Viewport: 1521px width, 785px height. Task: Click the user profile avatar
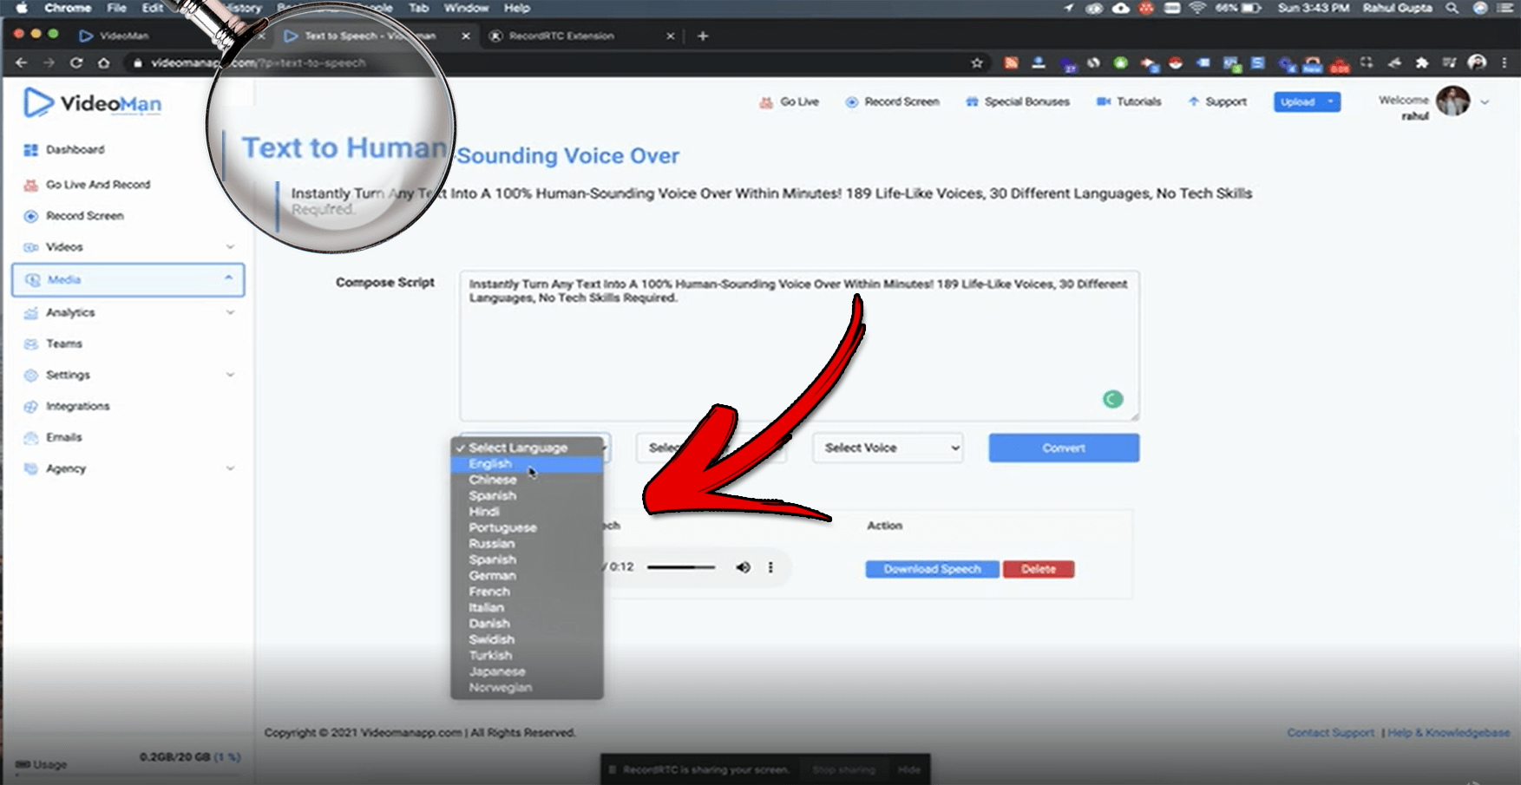pyautogui.click(x=1453, y=101)
